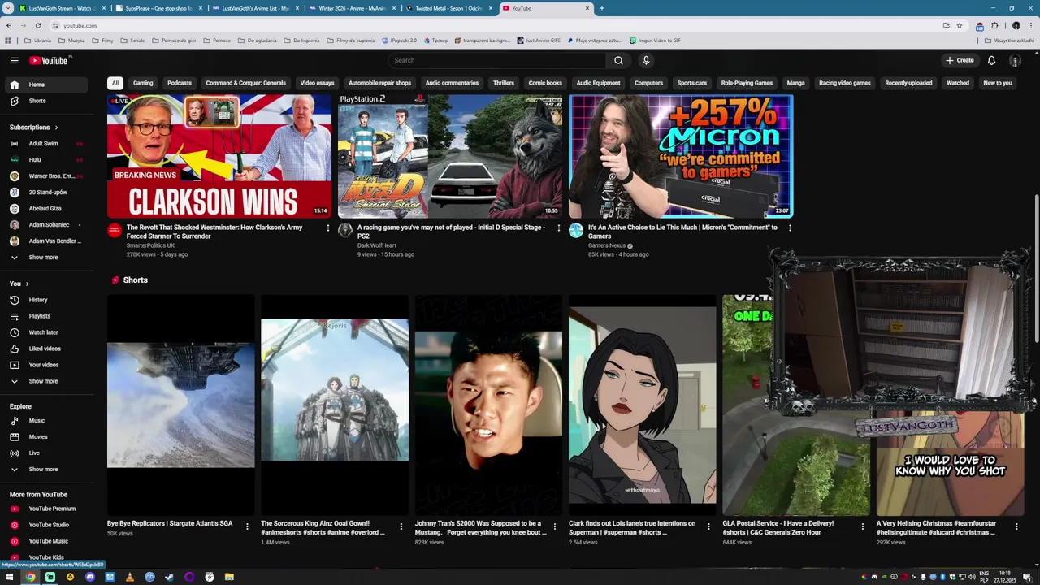The width and height of the screenshot is (1040, 585).
Task: Open the You section chevron
Action: coord(27,284)
